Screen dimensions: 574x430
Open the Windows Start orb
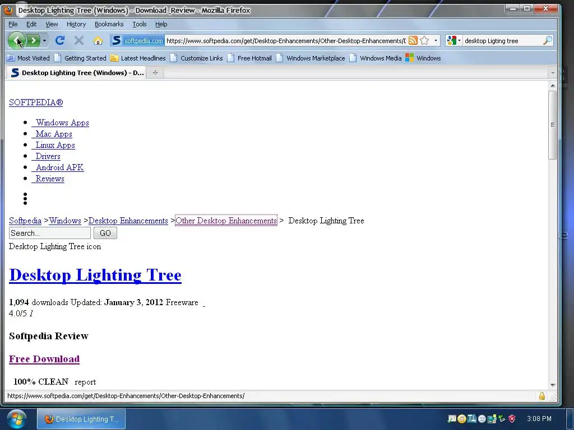(16, 419)
